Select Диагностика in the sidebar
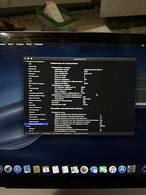 pyautogui.click(x=34, y=98)
